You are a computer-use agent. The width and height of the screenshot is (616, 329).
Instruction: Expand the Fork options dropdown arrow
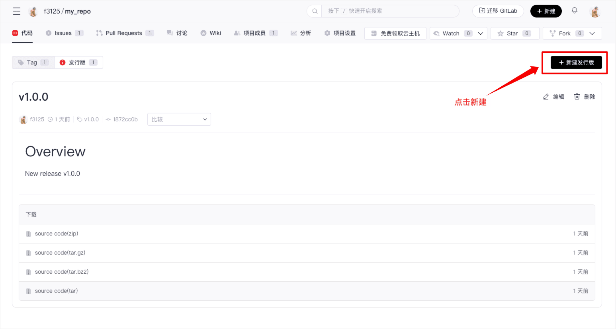tap(592, 33)
